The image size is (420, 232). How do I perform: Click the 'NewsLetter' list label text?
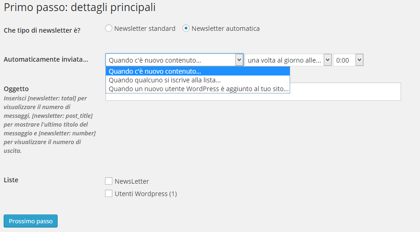(132, 181)
